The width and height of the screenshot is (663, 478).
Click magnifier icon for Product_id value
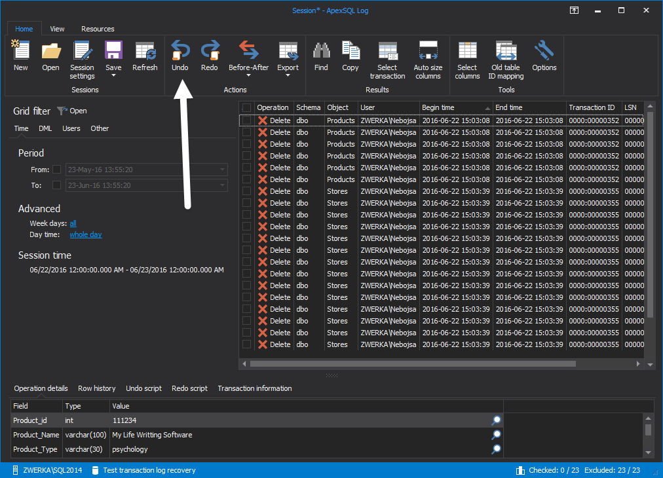(496, 420)
